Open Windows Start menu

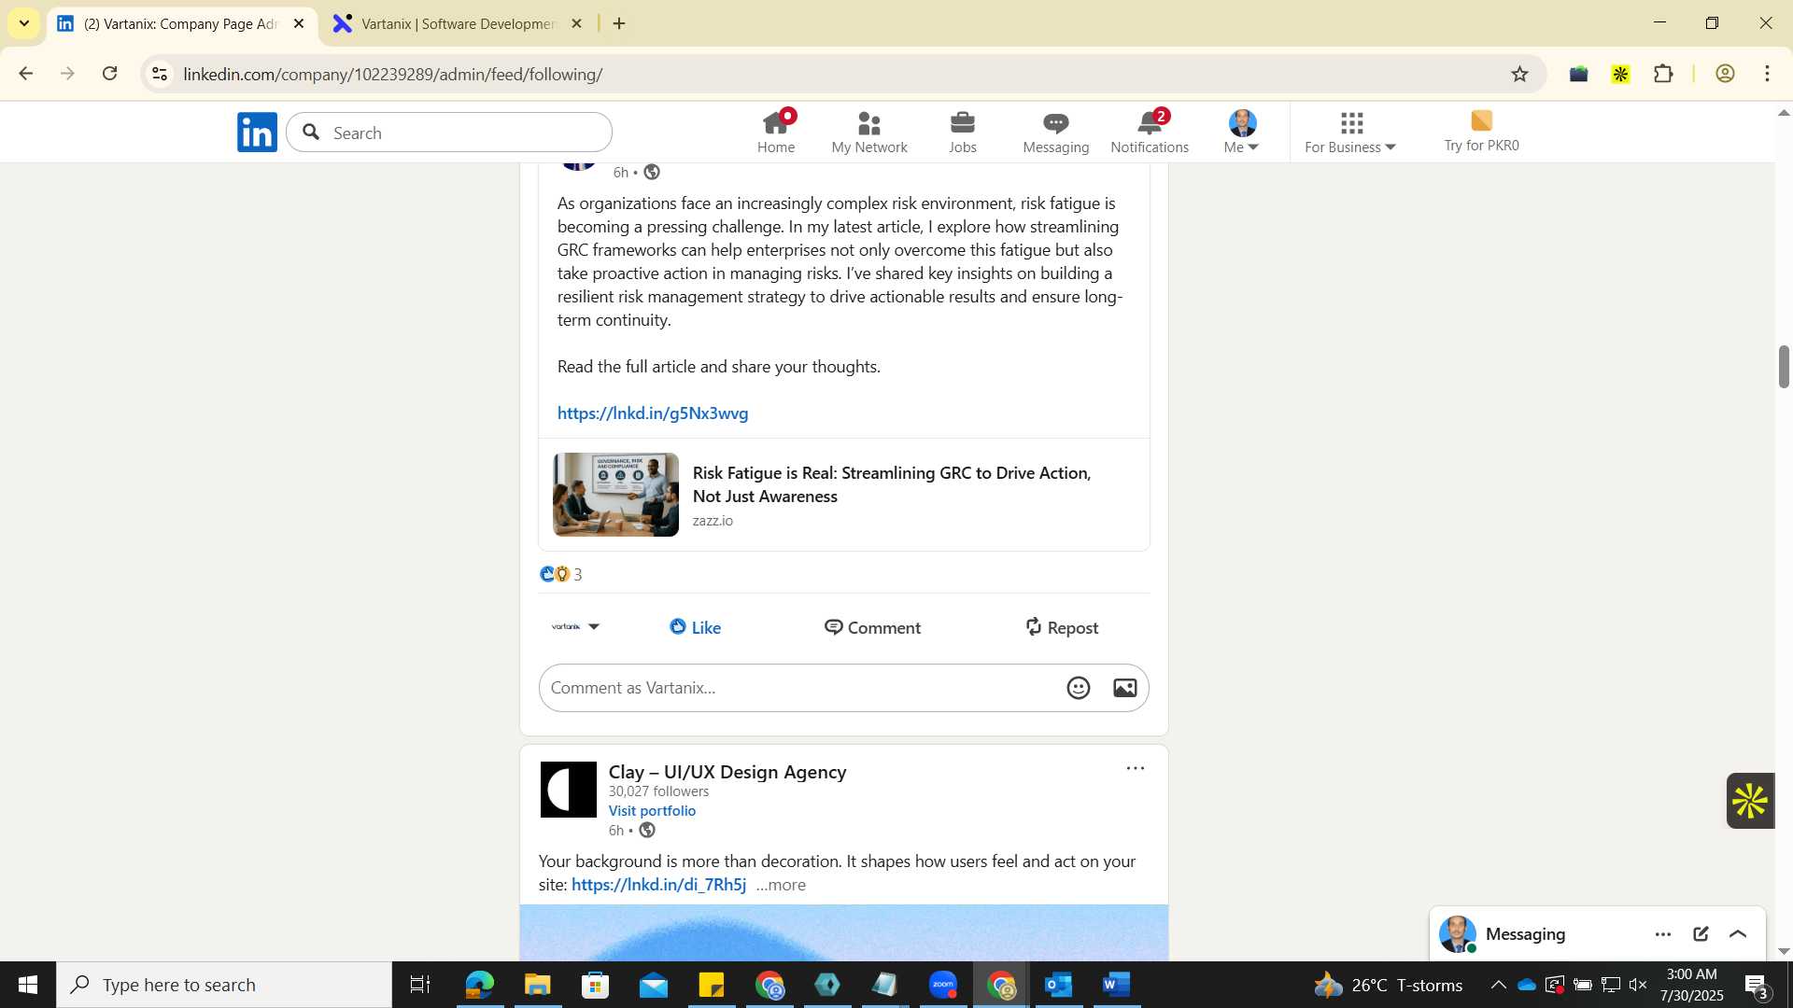click(x=27, y=985)
